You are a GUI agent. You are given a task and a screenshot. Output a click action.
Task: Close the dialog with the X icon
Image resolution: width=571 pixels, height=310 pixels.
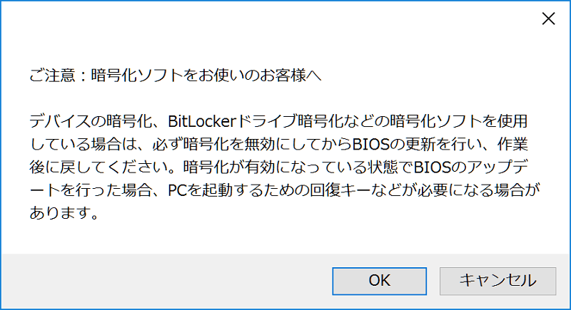(x=548, y=19)
